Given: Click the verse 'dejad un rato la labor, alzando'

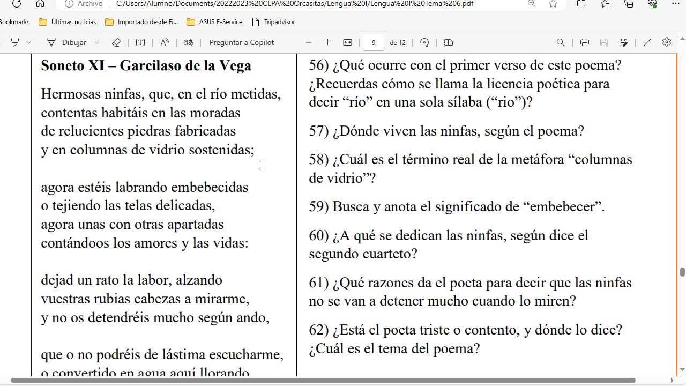Looking at the screenshot, I should [131, 280].
